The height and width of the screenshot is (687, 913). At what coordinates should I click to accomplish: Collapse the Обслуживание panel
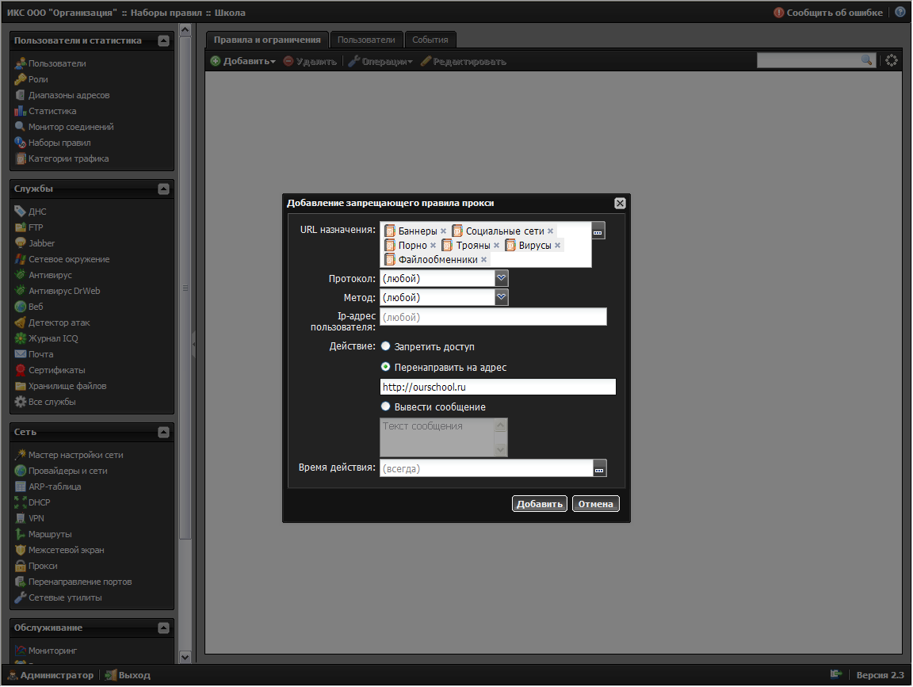click(163, 628)
